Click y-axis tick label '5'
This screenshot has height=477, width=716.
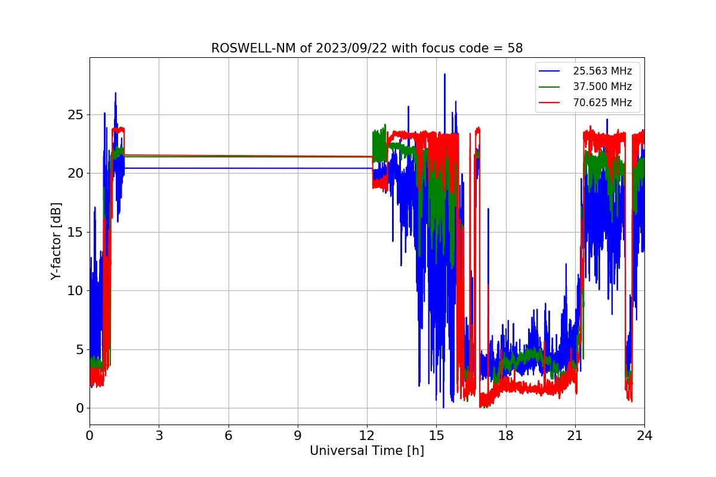click(80, 350)
